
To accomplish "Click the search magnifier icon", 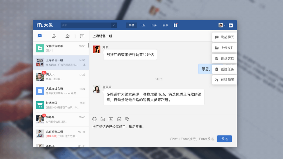I will pyautogui.click(x=114, y=25).
